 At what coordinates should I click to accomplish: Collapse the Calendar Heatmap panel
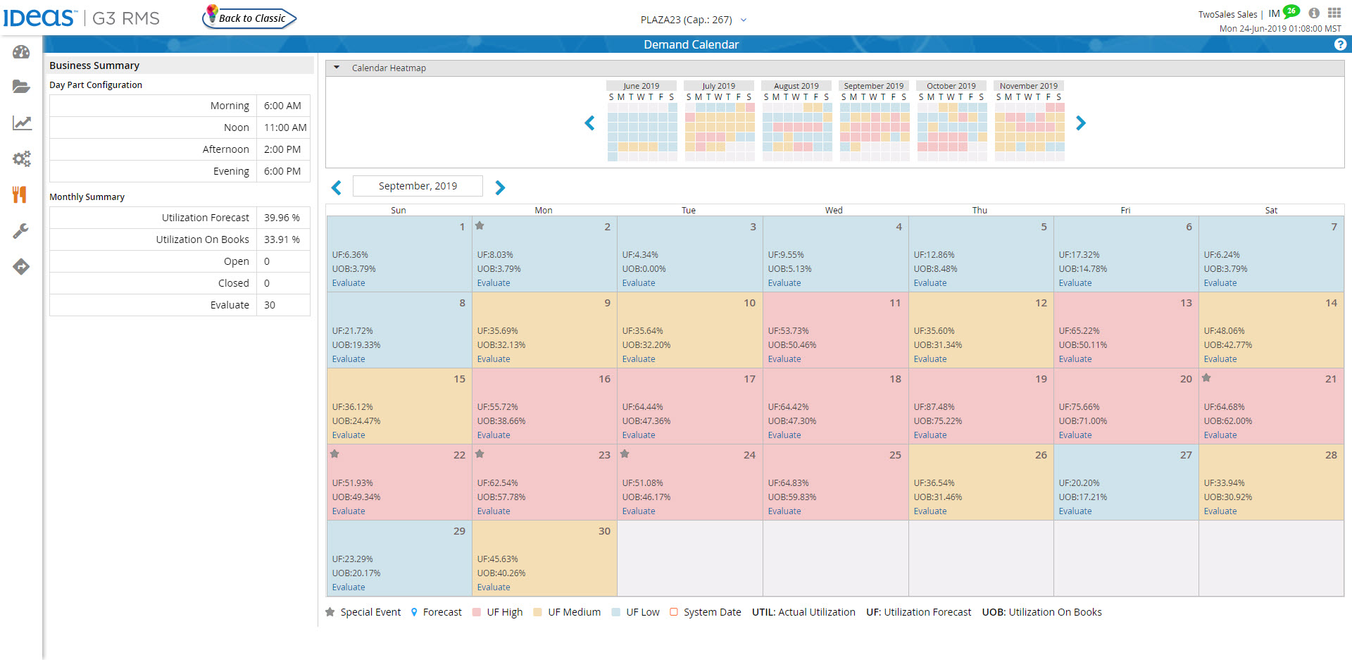(x=337, y=68)
